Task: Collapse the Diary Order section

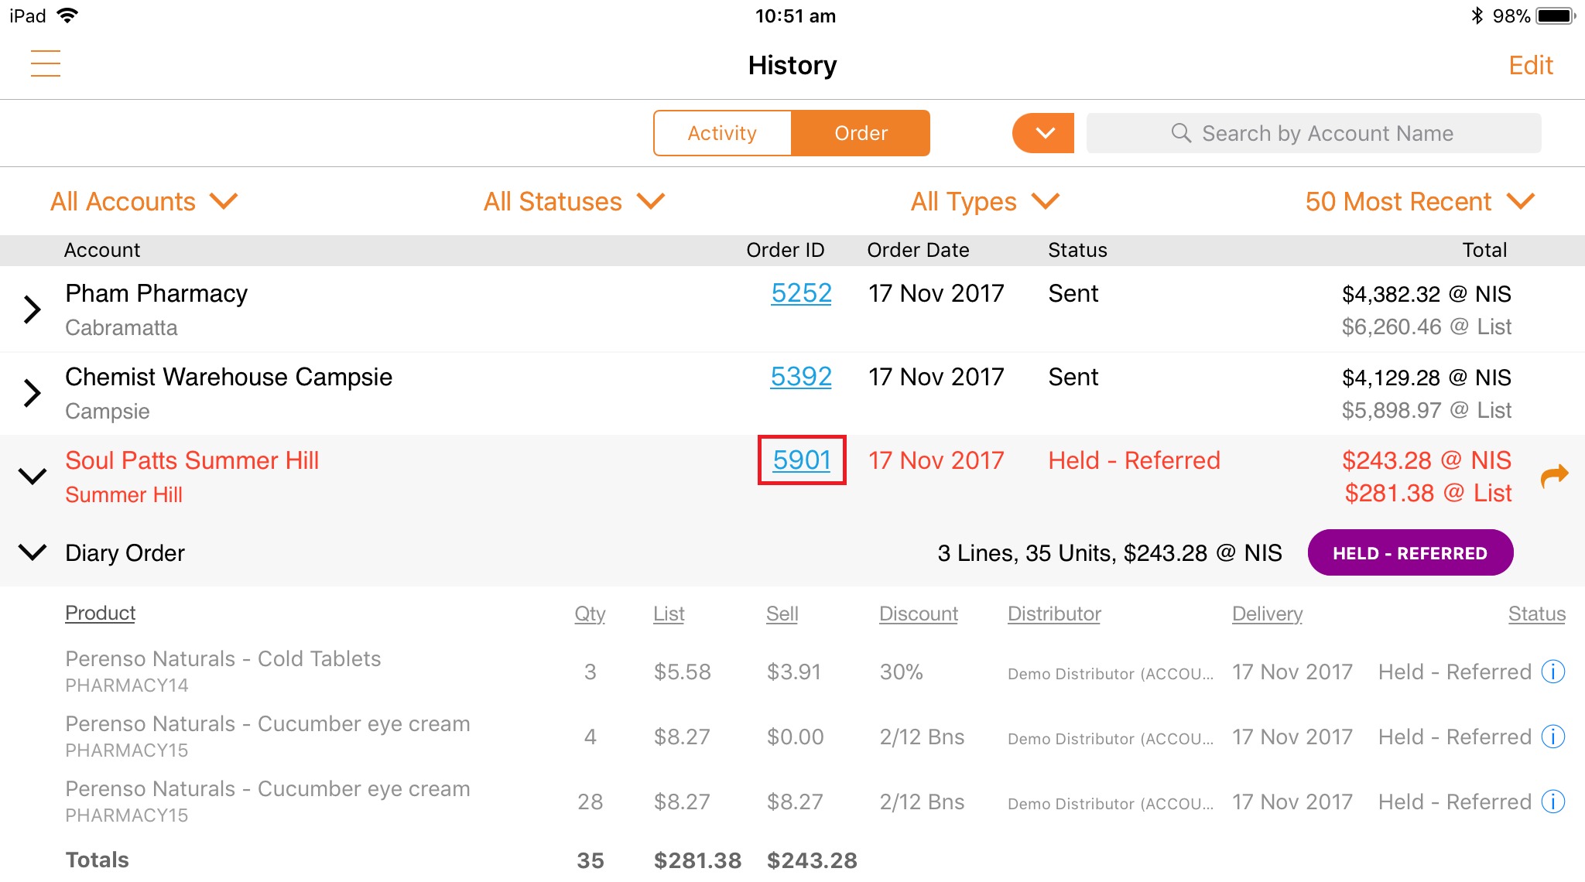Action: tap(32, 552)
